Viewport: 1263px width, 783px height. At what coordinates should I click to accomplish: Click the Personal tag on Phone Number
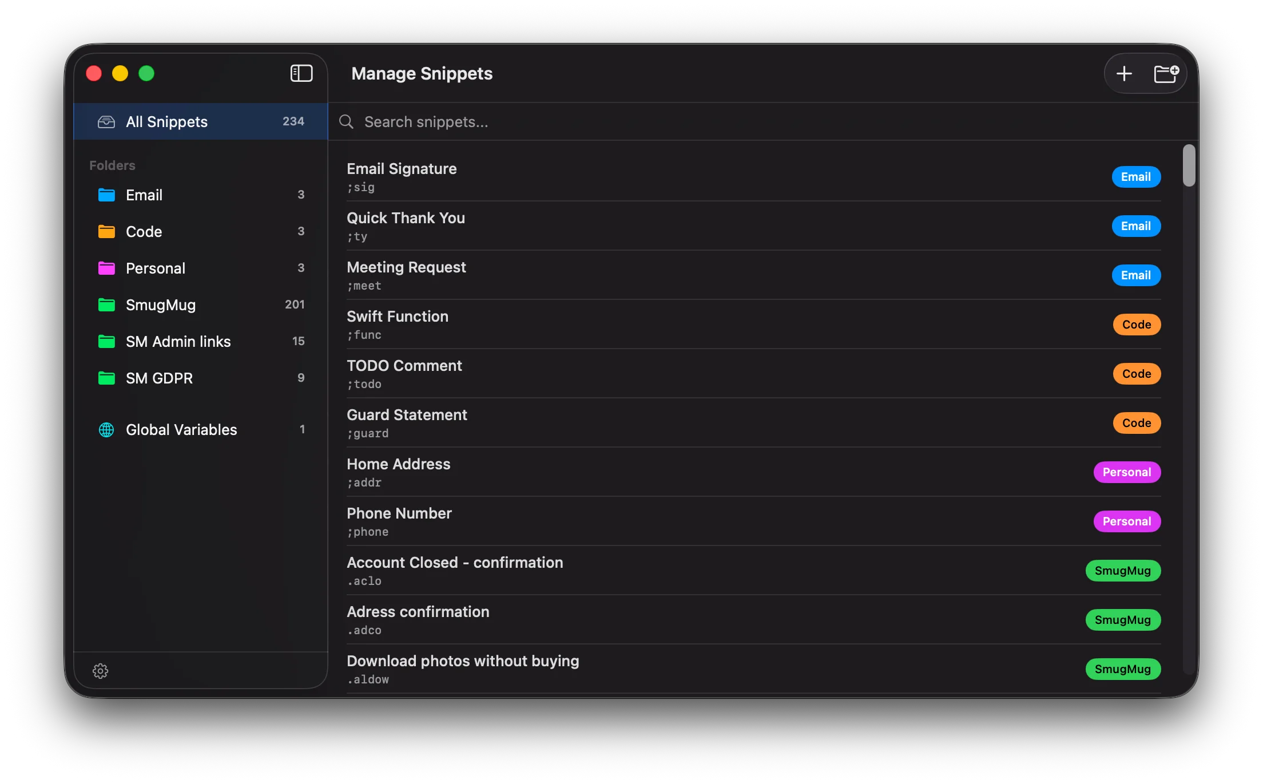[x=1127, y=521]
